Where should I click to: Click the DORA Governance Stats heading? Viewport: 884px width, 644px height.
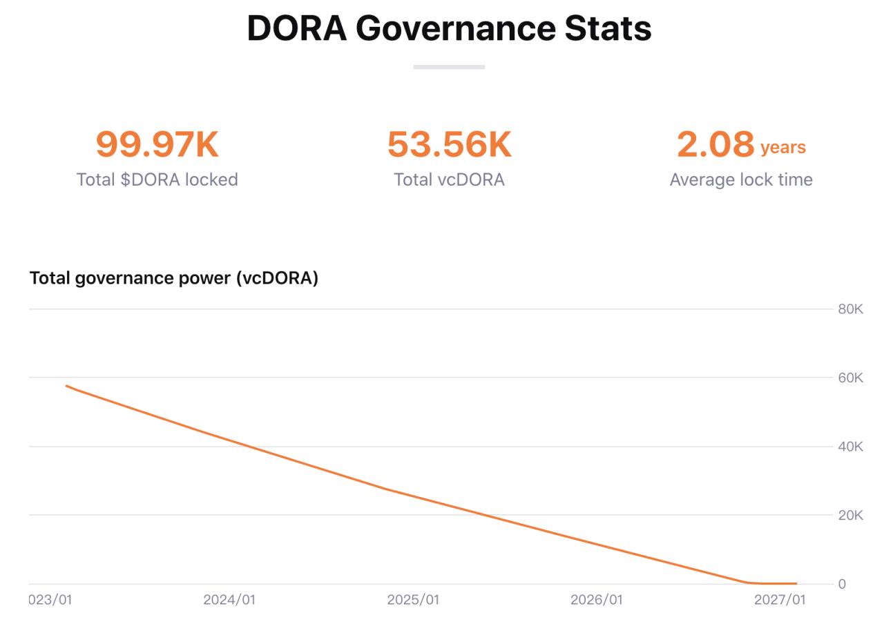click(x=449, y=28)
